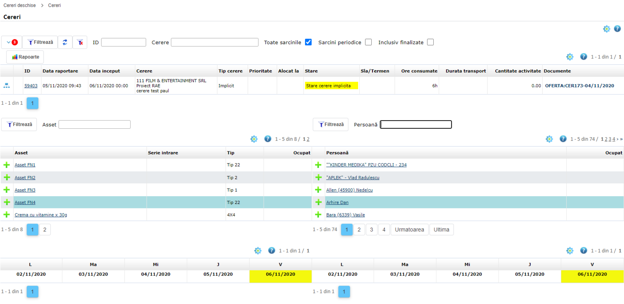Open request ID link 59403
Viewport: 624px width, 304px height.
31,86
